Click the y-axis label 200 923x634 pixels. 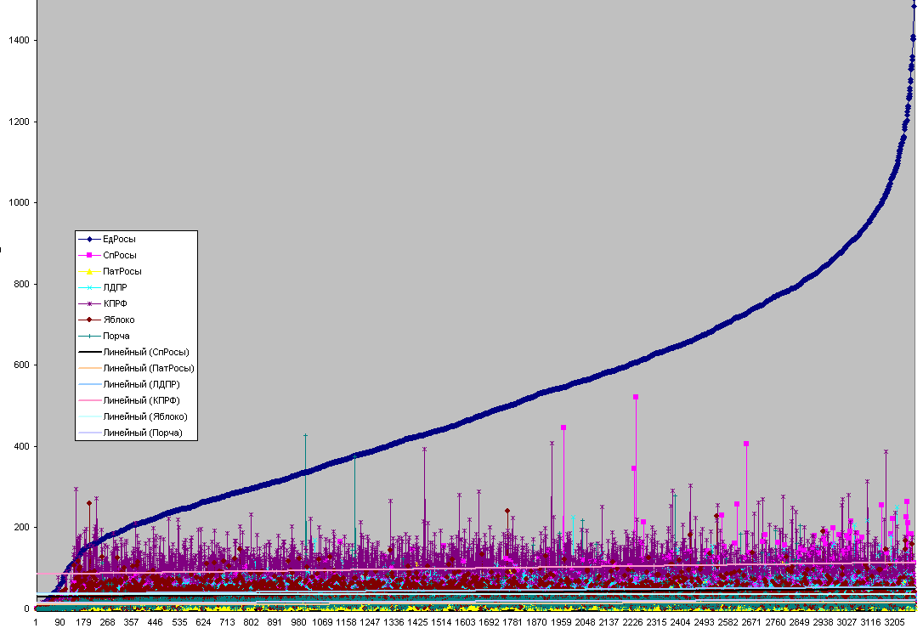[x=21, y=528]
